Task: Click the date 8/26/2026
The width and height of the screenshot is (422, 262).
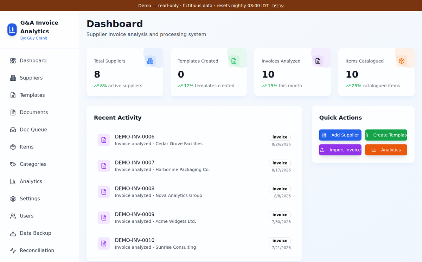Action: point(281,144)
